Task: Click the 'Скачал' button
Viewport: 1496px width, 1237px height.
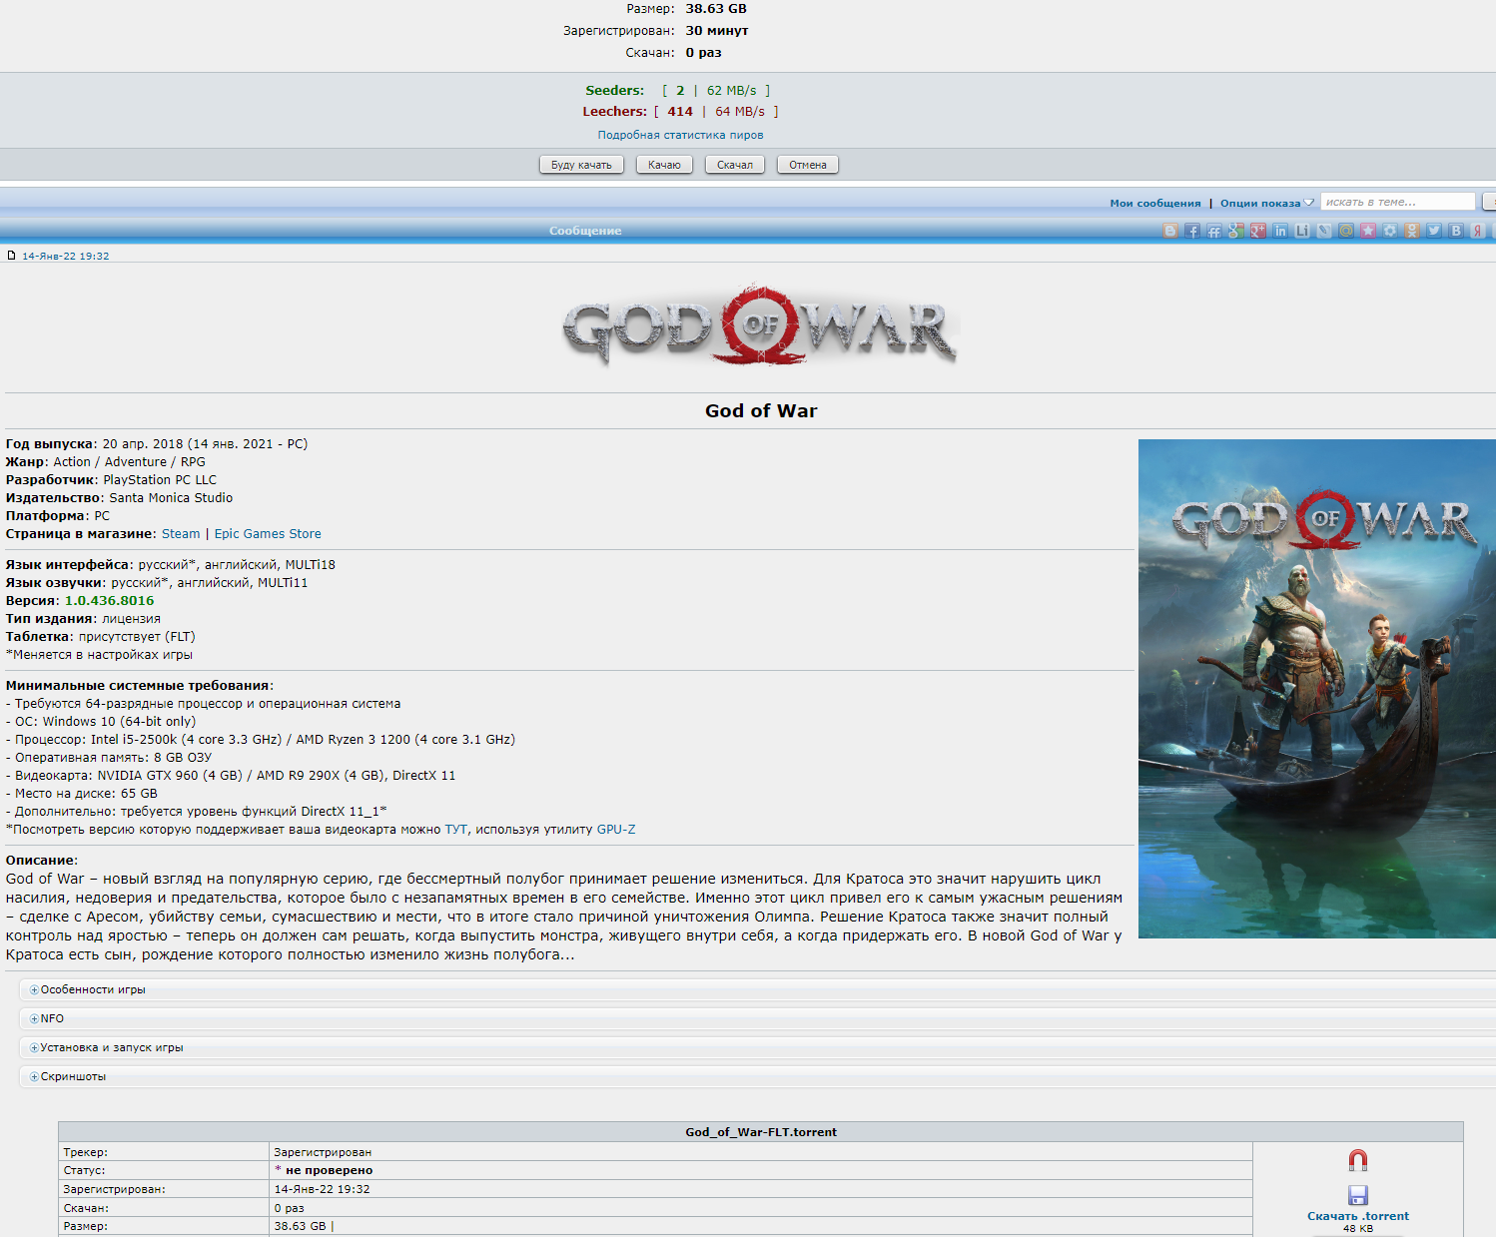Action: tap(735, 165)
